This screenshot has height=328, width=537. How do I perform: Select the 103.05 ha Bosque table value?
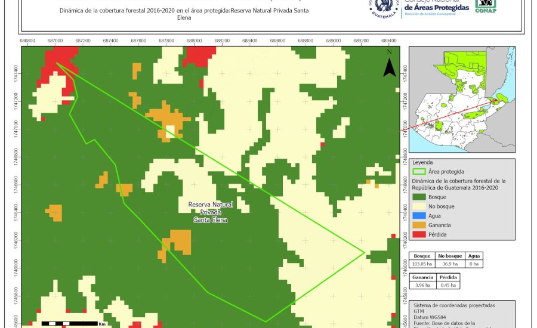pyautogui.click(x=422, y=264)
